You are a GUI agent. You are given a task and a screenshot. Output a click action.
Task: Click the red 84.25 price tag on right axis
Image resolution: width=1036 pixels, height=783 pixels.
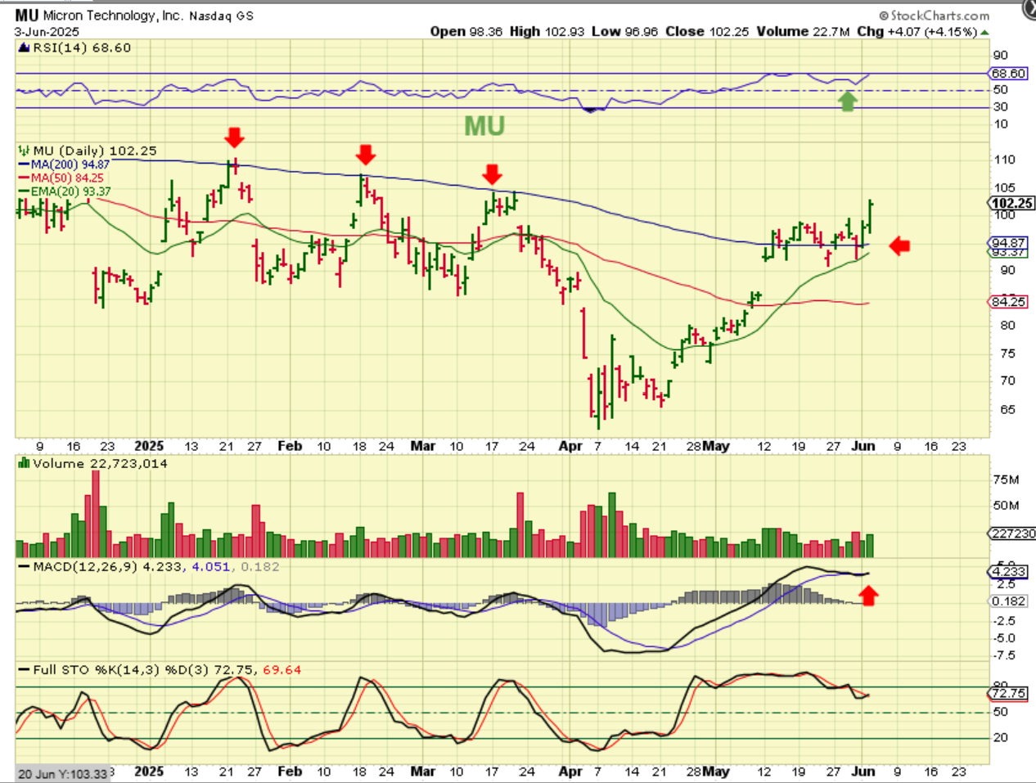pos(1008,302)
